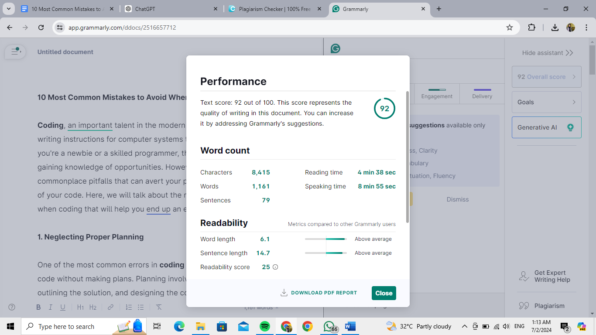Image resolution: width=596 pixels, height=335 pixels.
Task: Go back to previous page
Action: pos(10,27)
